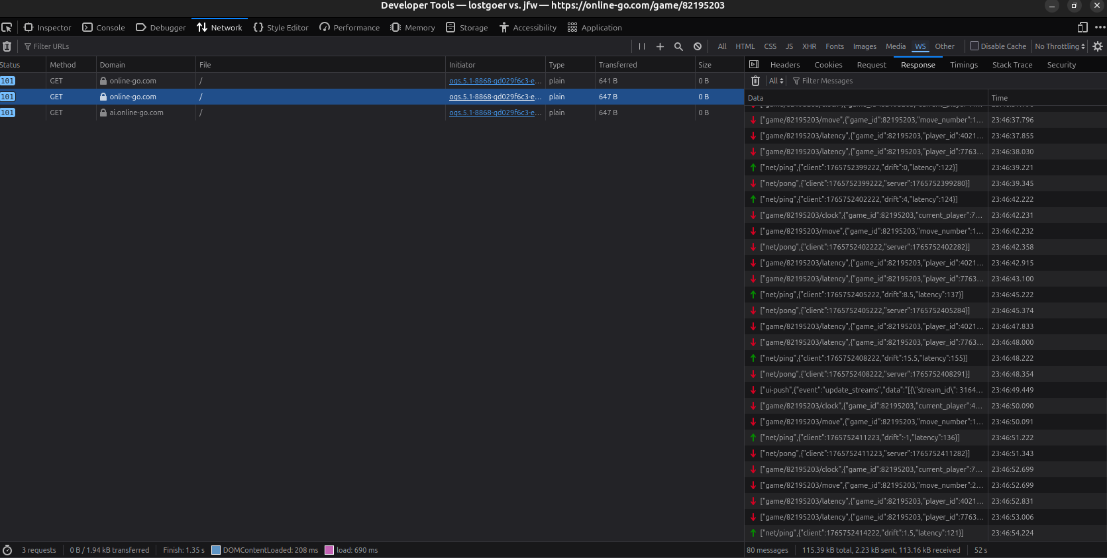Select the update_streams ui-push message
Image resolution: width=1107 pixels, height=558 pixels.
(871, 390)
